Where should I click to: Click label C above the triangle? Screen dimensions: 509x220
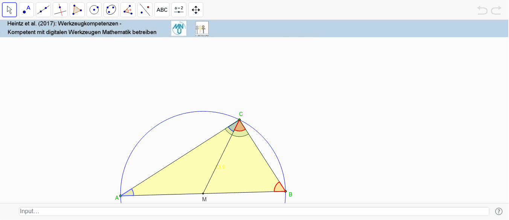click(x=241, y=114)
